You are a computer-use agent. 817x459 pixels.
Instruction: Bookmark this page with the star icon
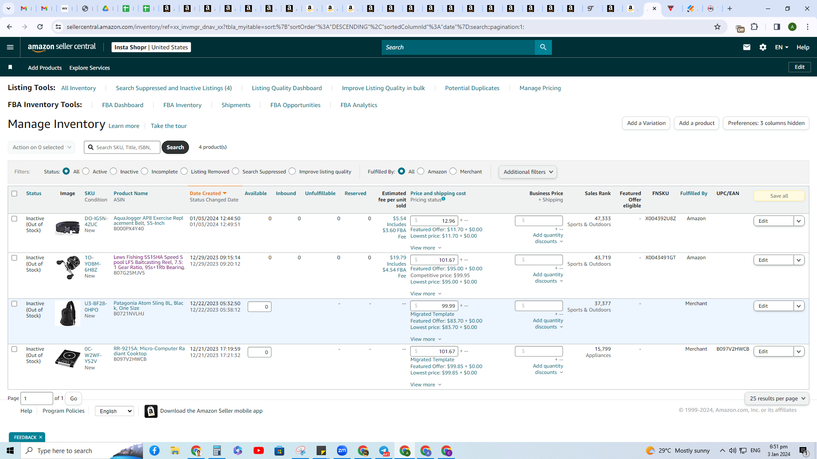717,27
